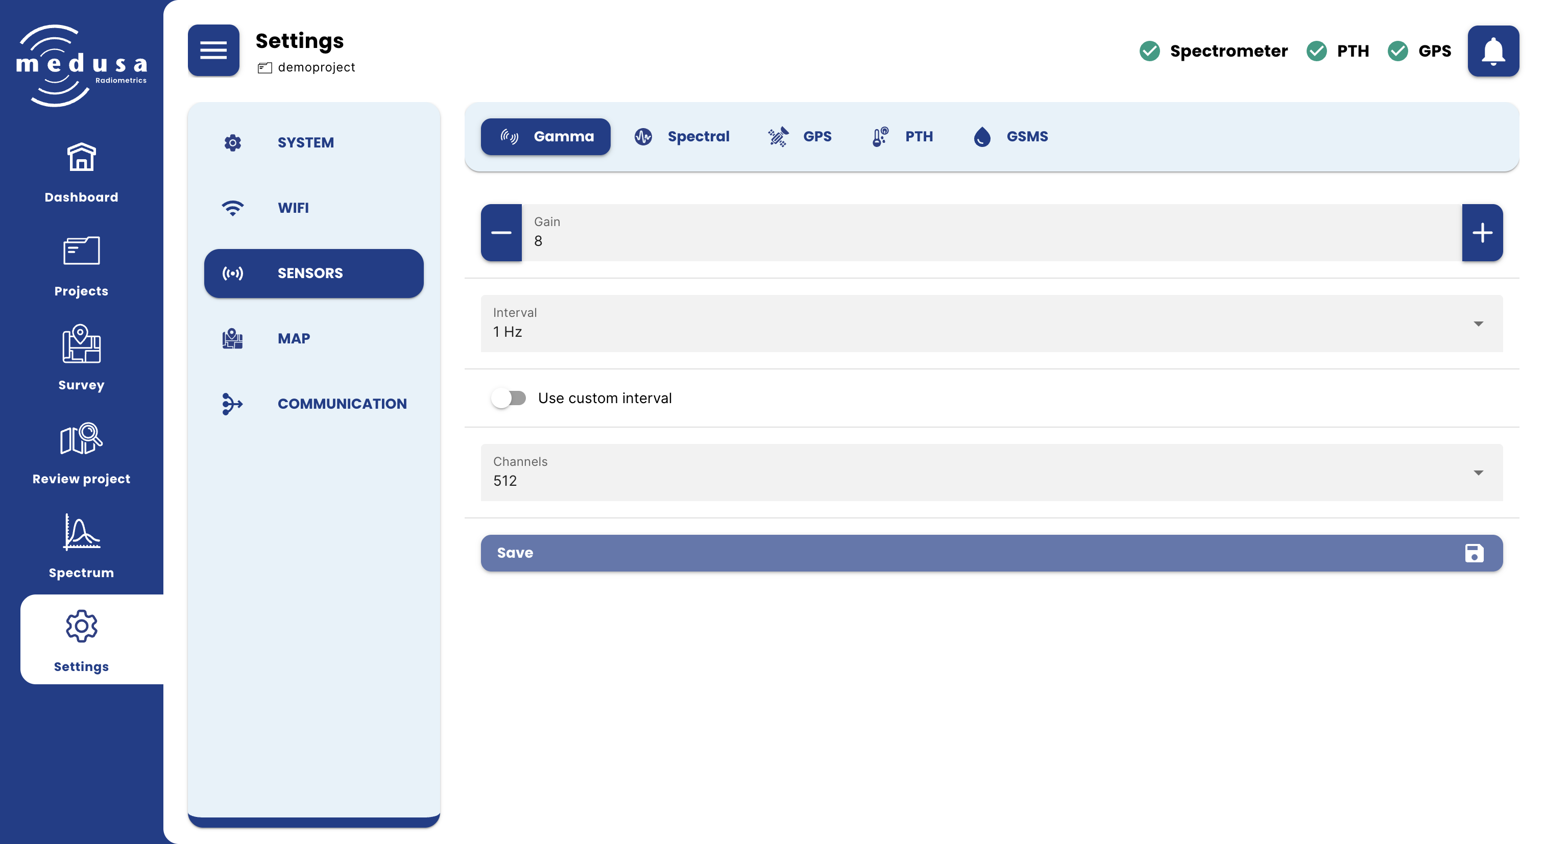
Task: Switch to the PTH sensor tab
Action: [903, 137]
